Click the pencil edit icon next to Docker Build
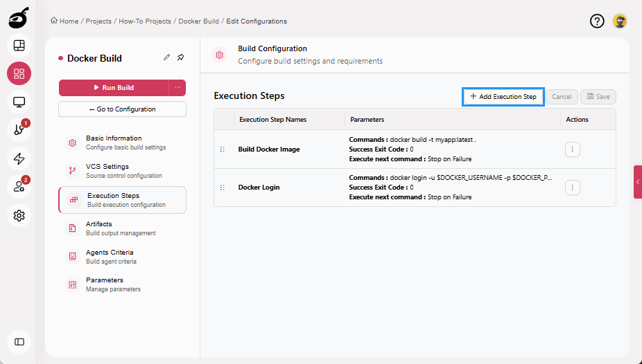Image resolution: width=642 pixels, height=364 pixels. point(166,57)
